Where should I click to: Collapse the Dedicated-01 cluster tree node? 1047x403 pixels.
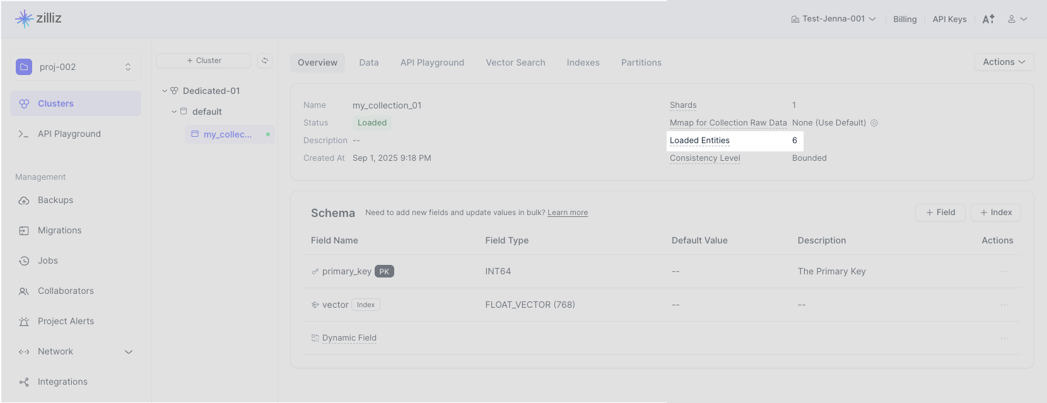coord(165,91)
